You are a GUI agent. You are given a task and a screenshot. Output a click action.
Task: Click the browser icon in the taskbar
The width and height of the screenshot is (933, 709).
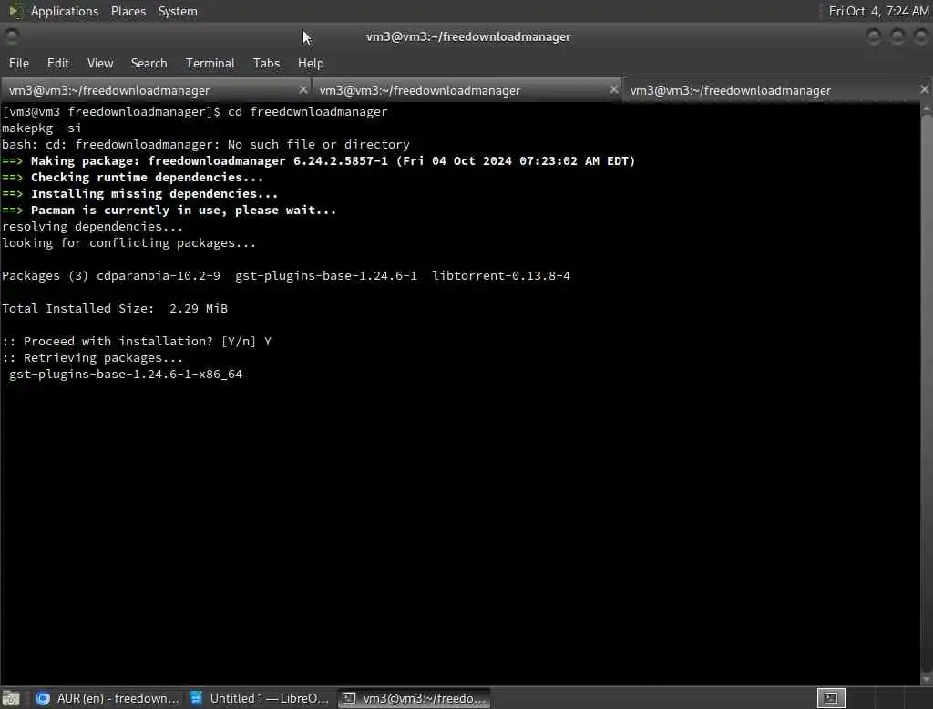click(42, 698)
